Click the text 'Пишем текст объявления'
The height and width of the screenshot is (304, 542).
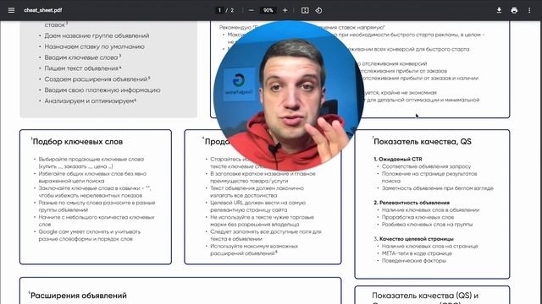[x=81, y=68]
